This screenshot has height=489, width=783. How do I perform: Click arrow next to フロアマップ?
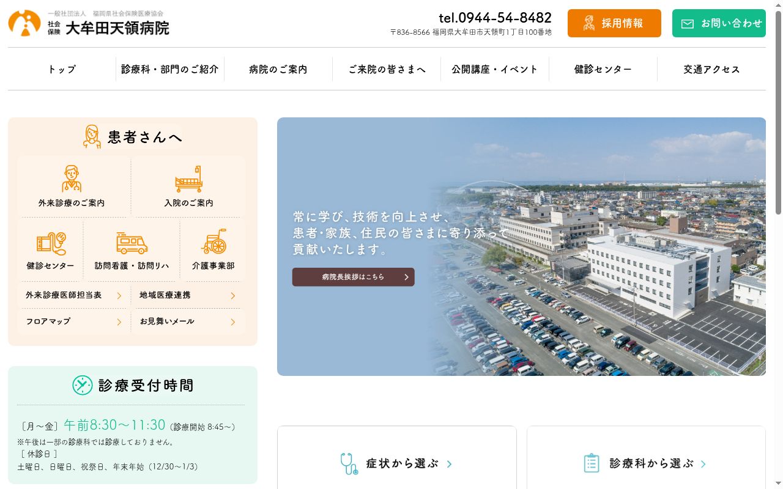119,322
